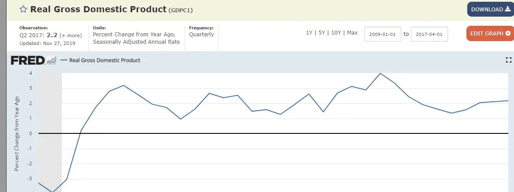
Task: Click the favorite star next to title
Action: [23, 9]
